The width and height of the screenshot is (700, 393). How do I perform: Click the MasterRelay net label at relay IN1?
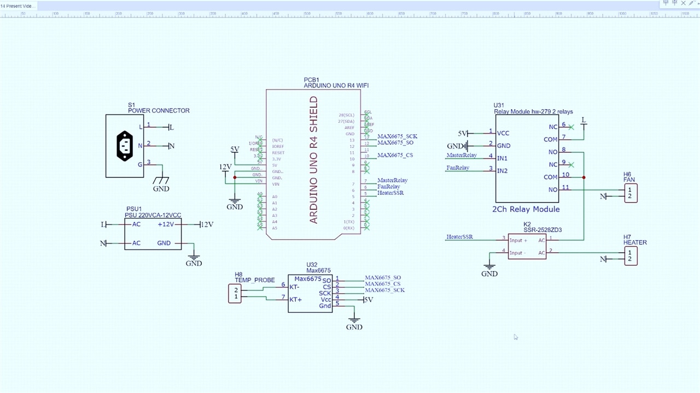[x=462, y=156]
